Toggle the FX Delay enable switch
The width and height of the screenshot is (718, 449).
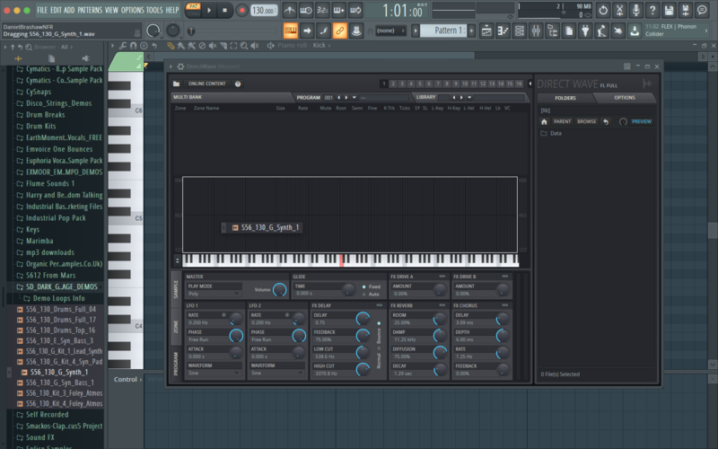click(x=379, y=305)
